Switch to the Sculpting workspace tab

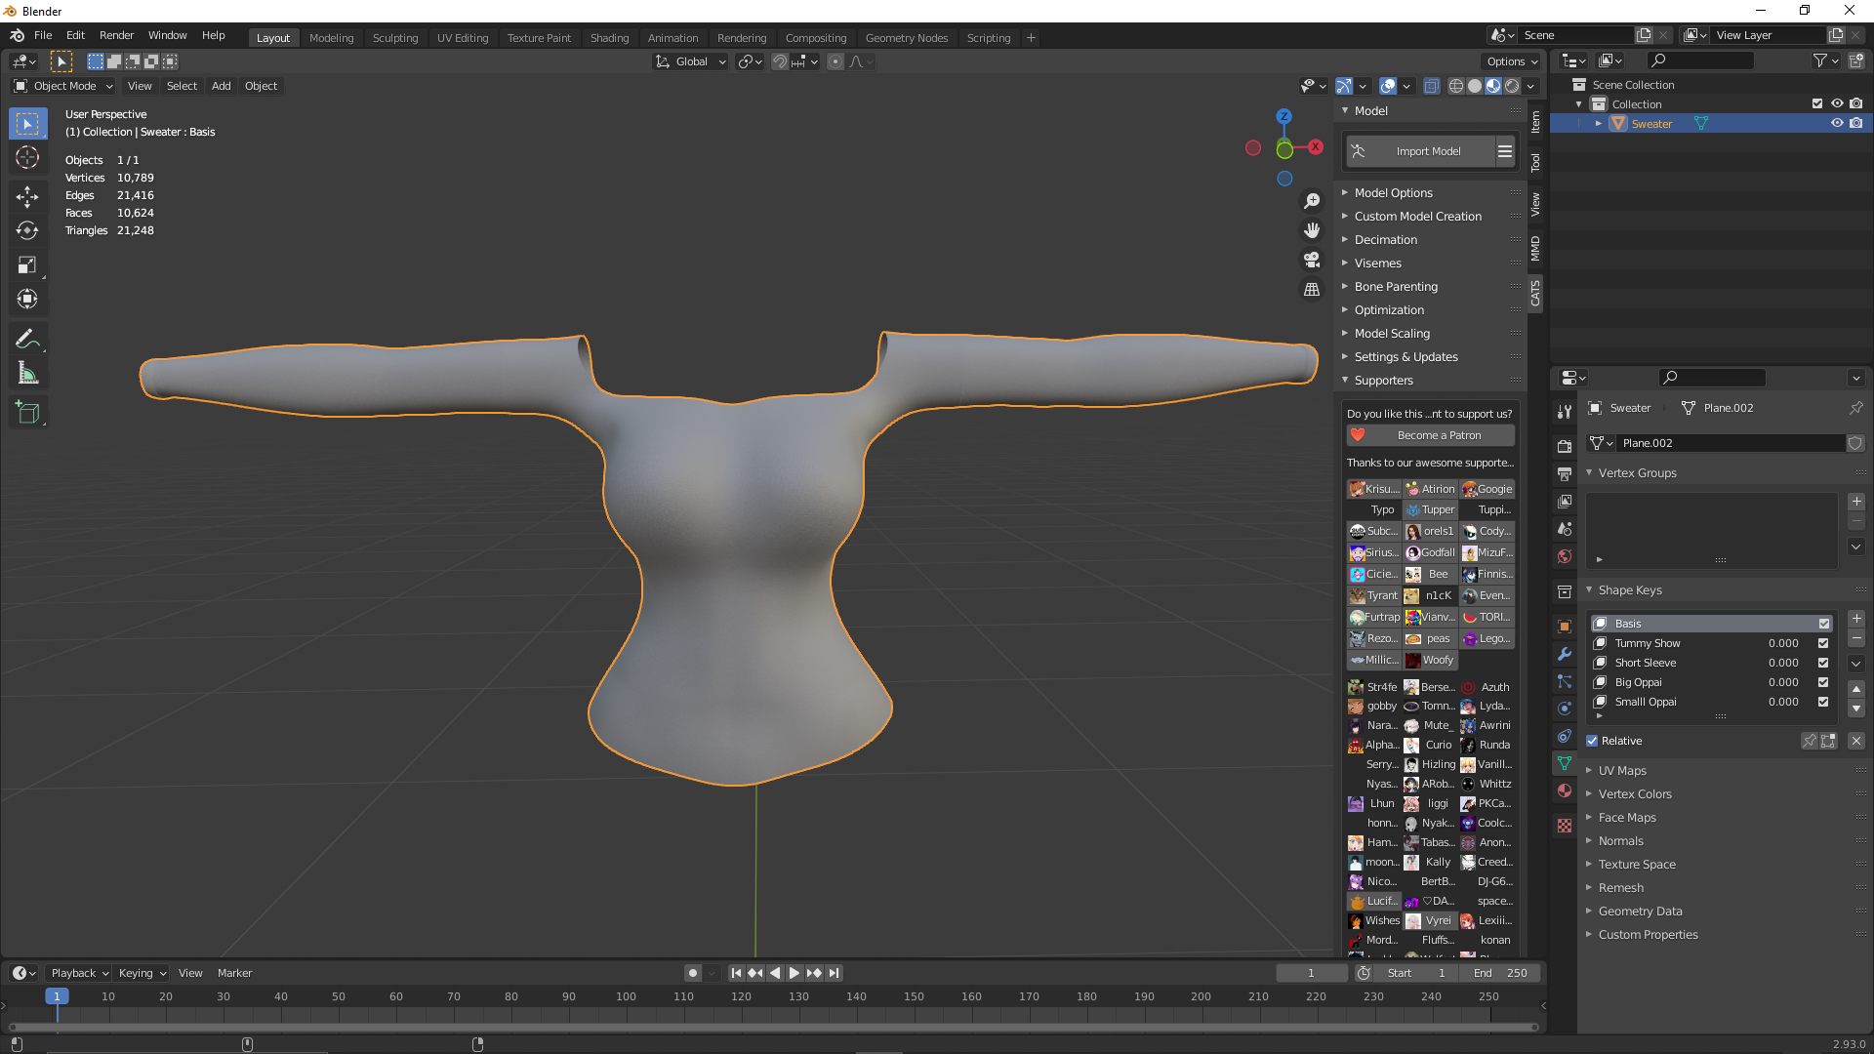[394, 38]
